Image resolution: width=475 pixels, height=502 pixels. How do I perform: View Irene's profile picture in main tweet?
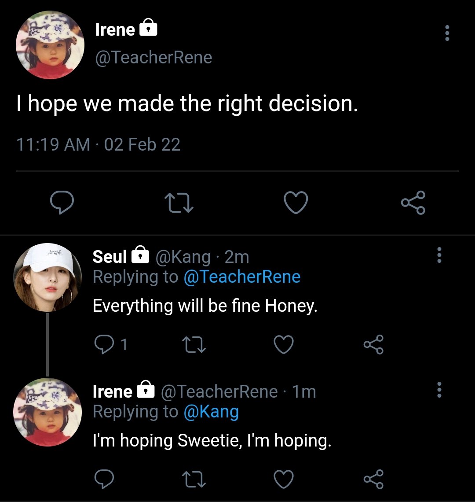point(50,45)
